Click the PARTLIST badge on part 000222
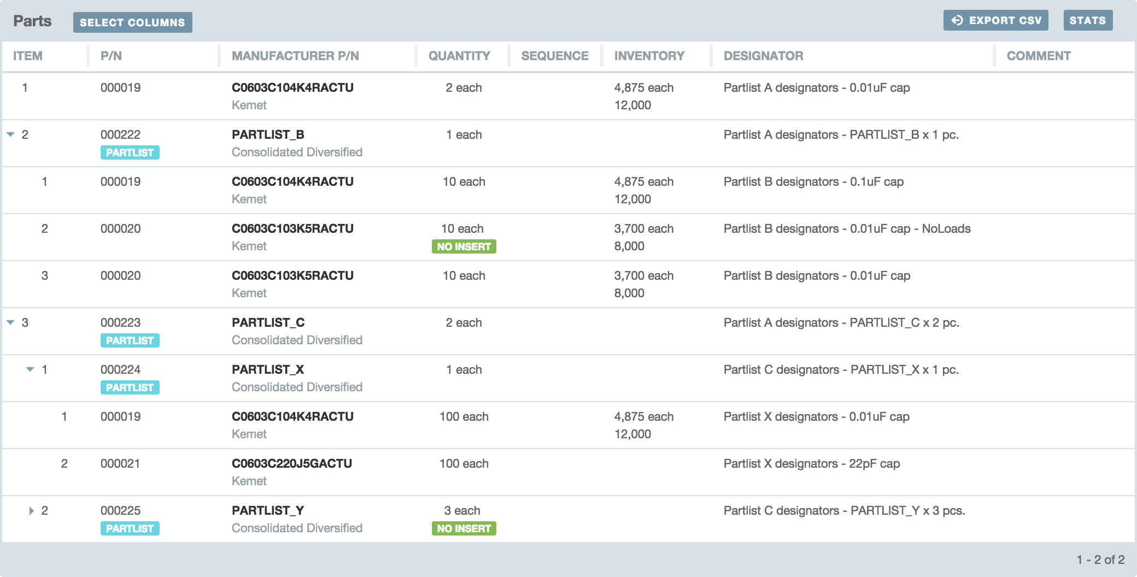 tap(130, 153)
